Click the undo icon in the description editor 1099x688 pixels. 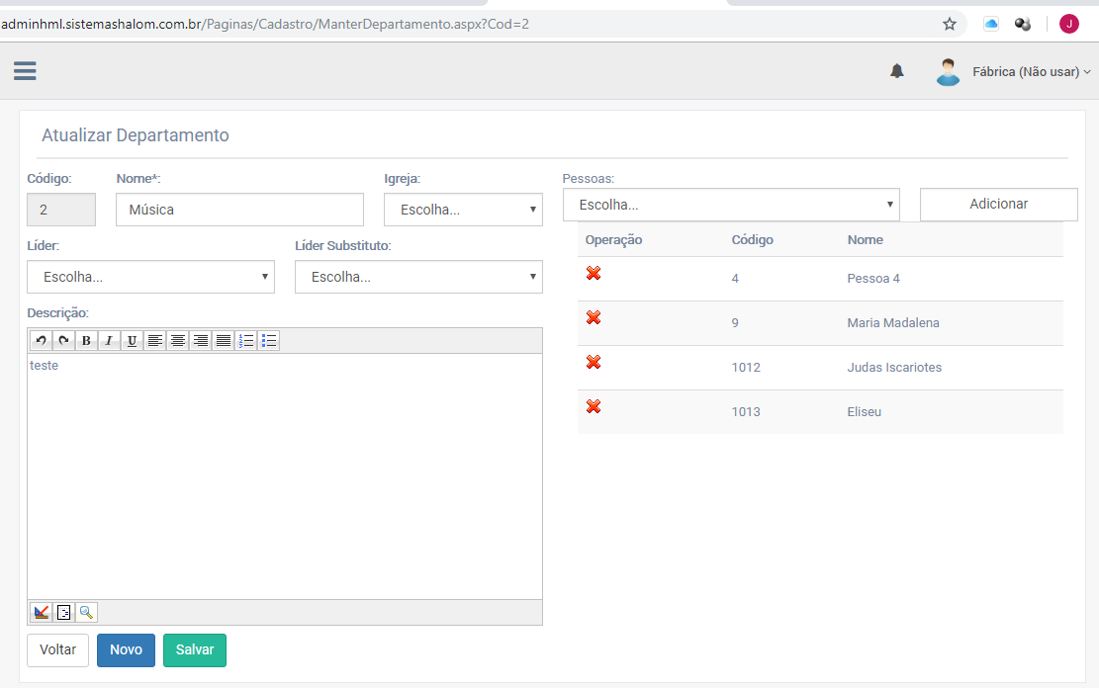click(41, 341)
